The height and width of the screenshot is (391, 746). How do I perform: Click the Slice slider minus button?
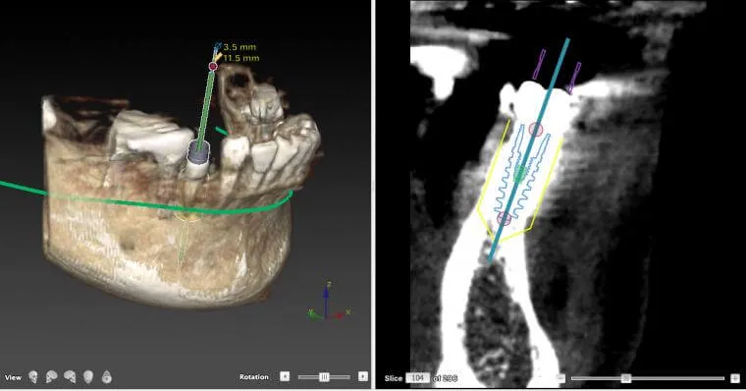560,378
